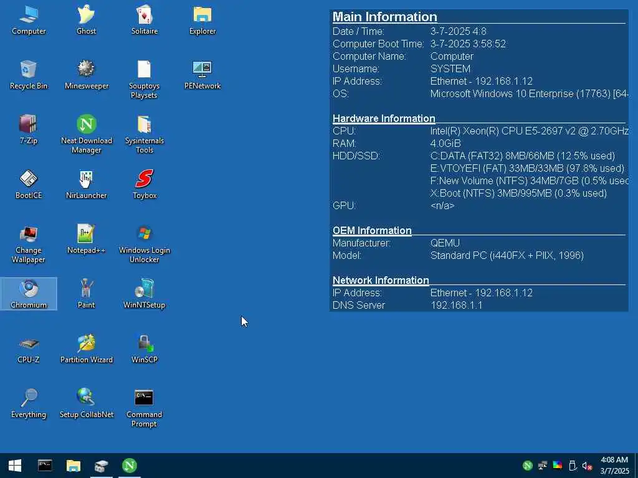The width and height of the screenshot is (638, 478).
Task: Click the colorful display tray icon
Action: click(x=558, y=466)
